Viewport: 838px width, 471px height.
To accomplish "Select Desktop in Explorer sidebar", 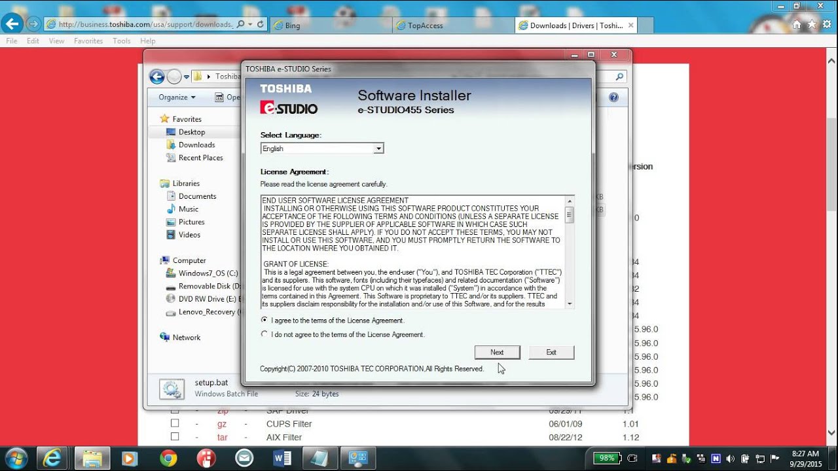I will tap(192, 131).
